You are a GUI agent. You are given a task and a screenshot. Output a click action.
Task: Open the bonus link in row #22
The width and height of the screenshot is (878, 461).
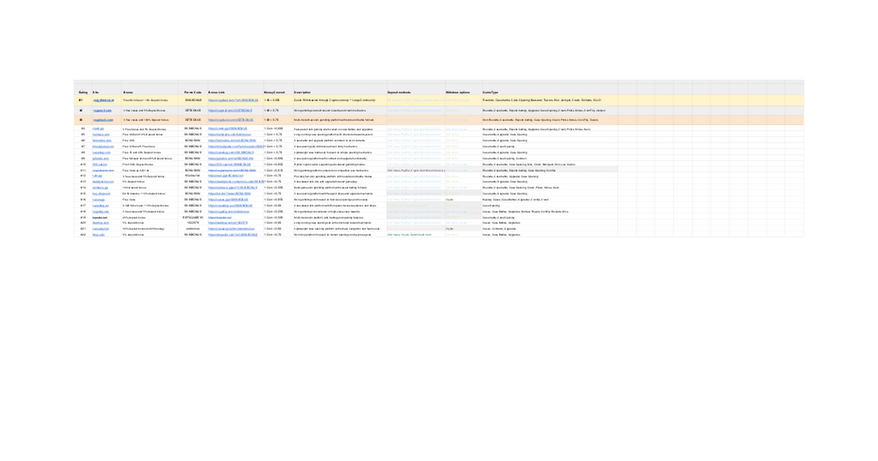[x=233, y=235]
